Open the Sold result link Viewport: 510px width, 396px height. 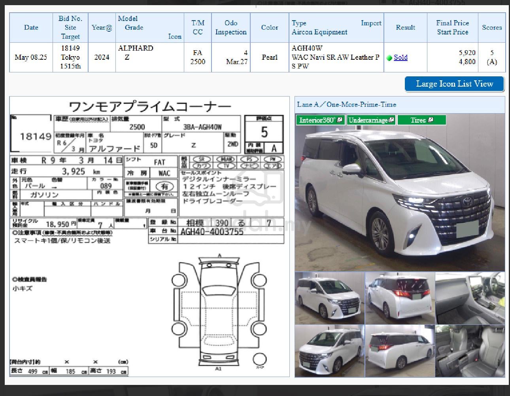(400, 57)
